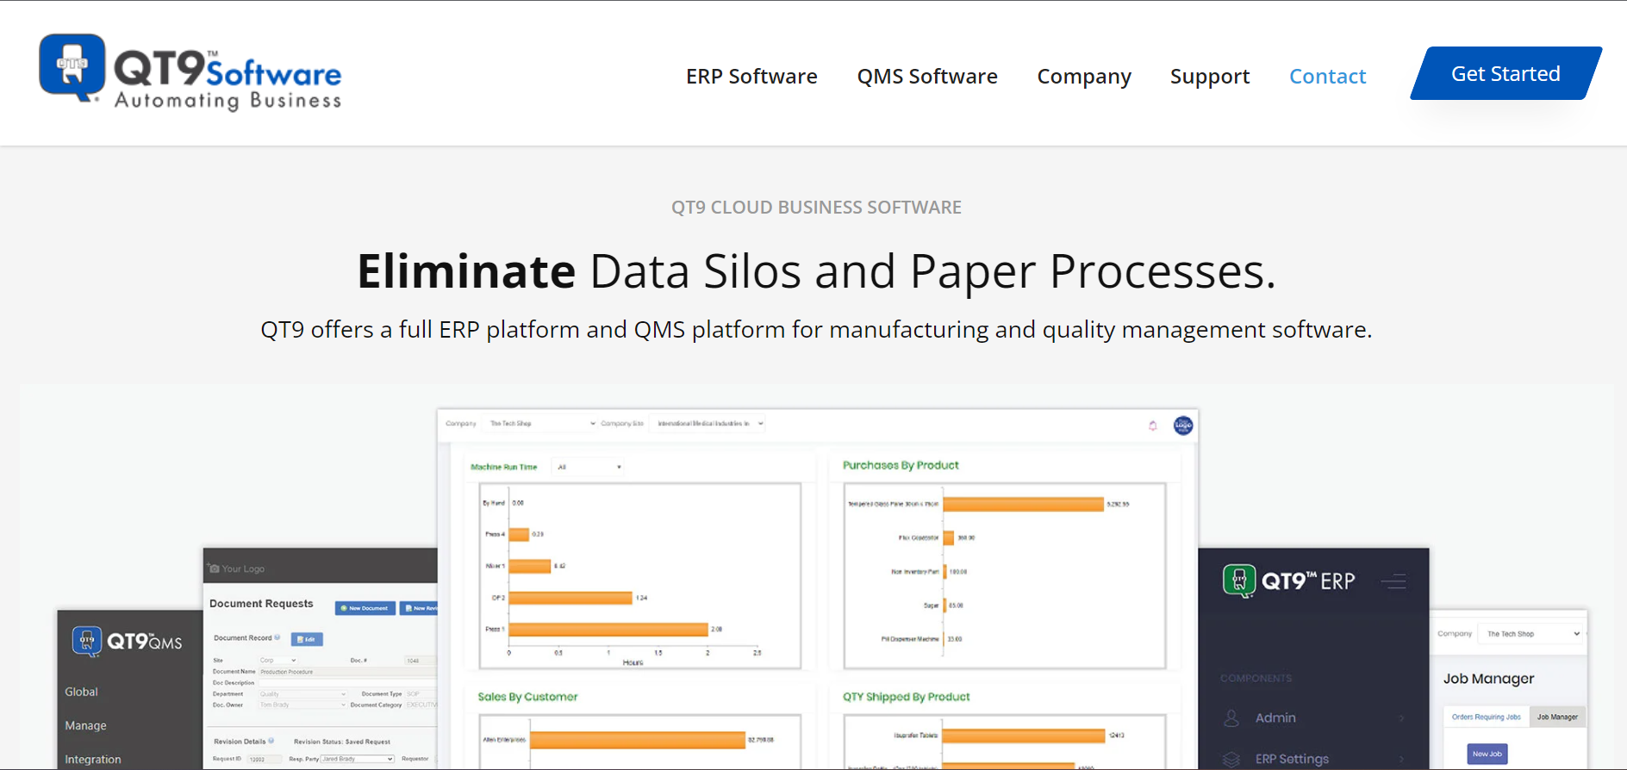Image resolution: width=1627 pixels, height=770 pixels.
Task: Click the camera icon beside Your Logo
Action: click(214, 568)
